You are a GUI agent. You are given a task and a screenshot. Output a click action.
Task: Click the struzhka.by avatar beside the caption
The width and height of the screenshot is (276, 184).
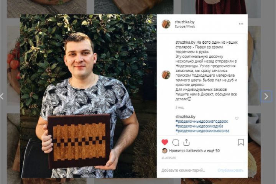(166, 75)
